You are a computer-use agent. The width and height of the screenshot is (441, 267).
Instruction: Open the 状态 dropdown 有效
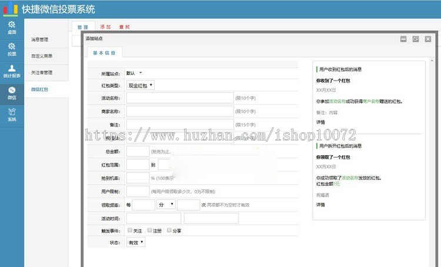point(136,242)
